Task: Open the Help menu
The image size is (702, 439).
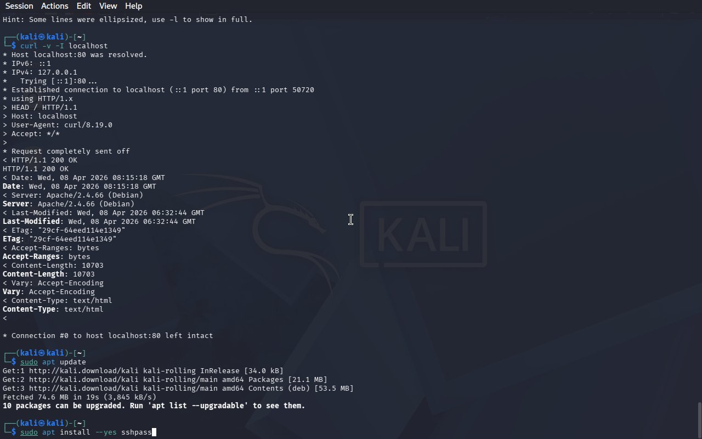Action: [x=134, y=6]
